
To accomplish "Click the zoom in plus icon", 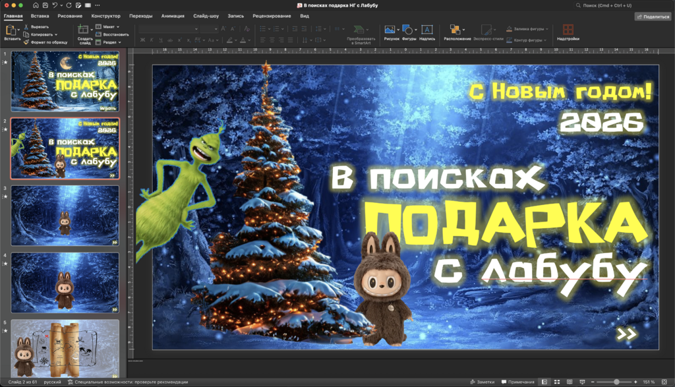I will [x=635, y=382].
